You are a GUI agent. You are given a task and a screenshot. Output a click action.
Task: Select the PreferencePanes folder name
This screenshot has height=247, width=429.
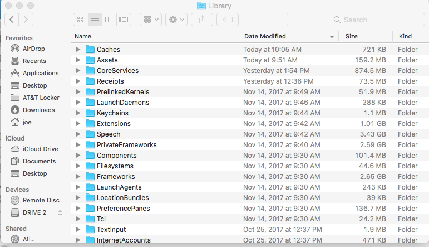[124, 209]
